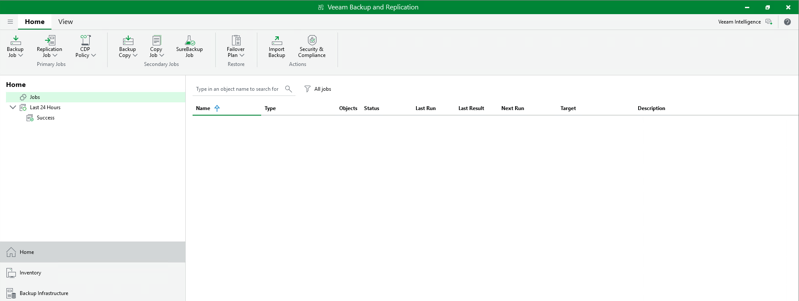
Task: Click the CDP Policy ribbon icon
Action: (x=85, y=40)
